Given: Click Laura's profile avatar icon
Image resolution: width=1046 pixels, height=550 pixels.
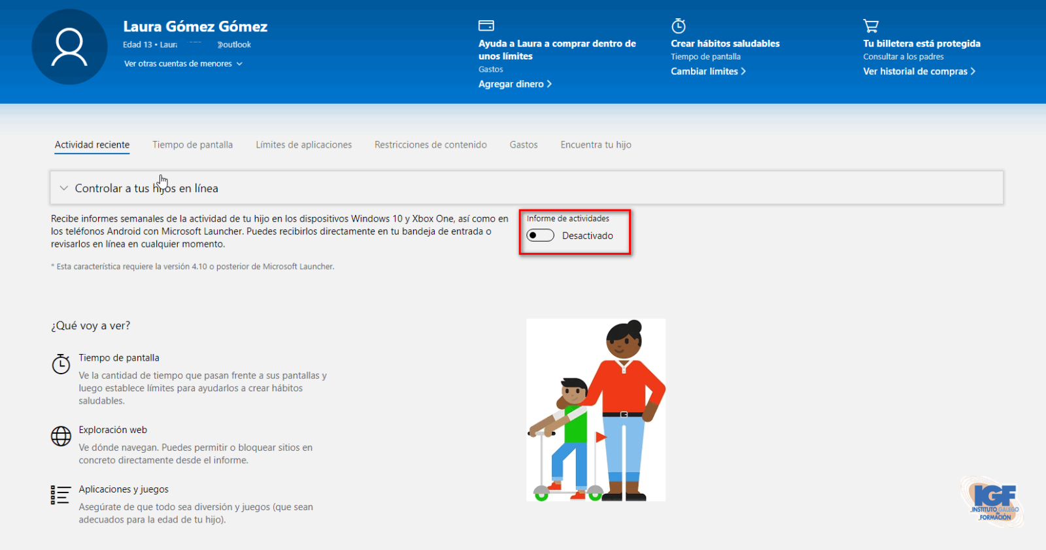Looking at the screenshot, I should tap(69, 47).
